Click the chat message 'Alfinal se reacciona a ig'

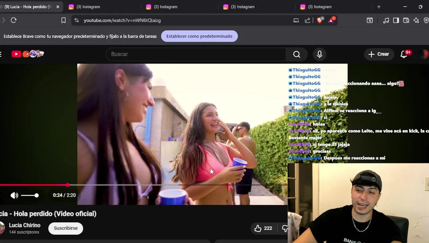[350, 111]
